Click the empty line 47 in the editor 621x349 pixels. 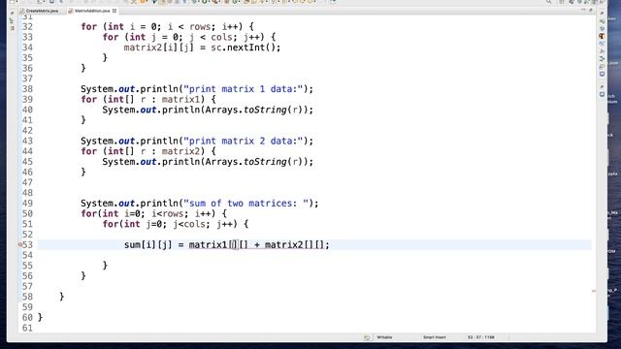(x=314, y=182)
